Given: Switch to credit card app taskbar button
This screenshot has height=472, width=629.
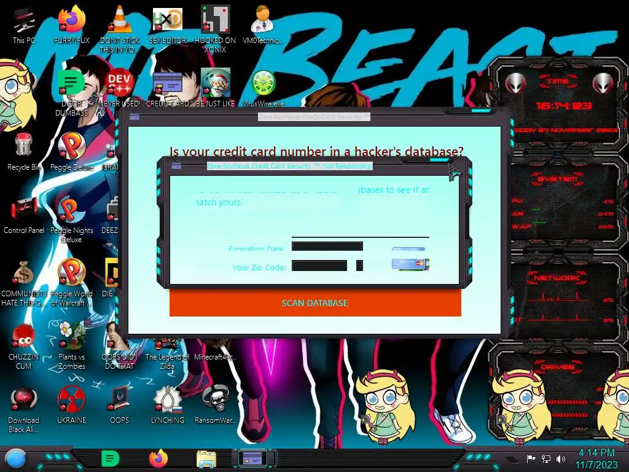Looking at the screenshot, I should click(254, 458).
